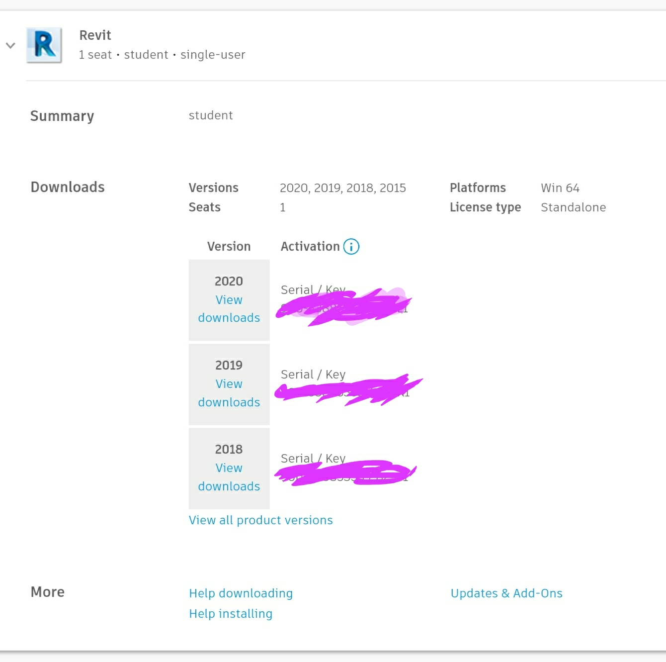Viewport: 666px width, 662px height.
Task: Click the Revit product logo icon
Action: 44,45
